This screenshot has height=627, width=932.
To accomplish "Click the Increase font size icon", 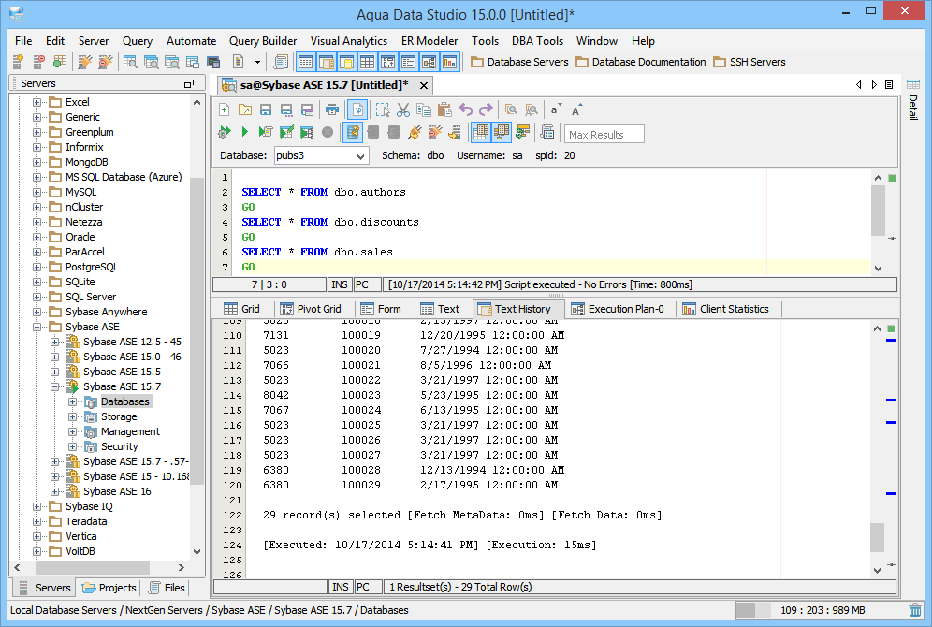I will point(577,109).
